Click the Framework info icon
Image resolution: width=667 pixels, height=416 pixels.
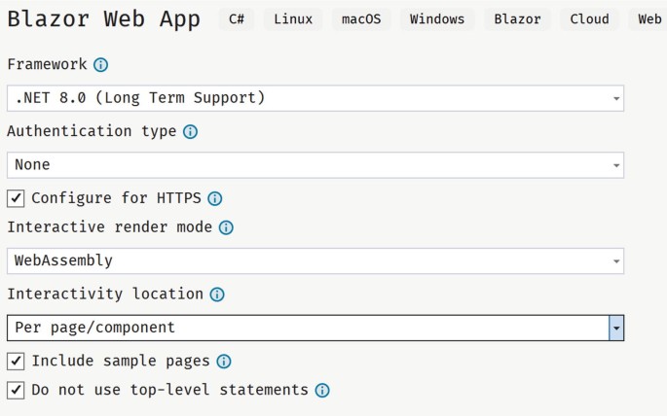coord(101,65)
